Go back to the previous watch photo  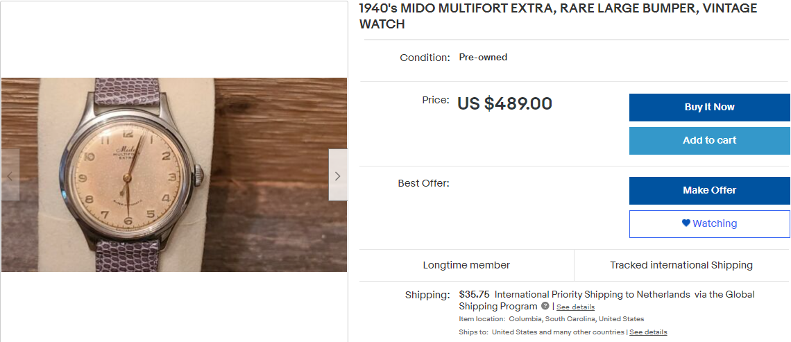[10, 176]
